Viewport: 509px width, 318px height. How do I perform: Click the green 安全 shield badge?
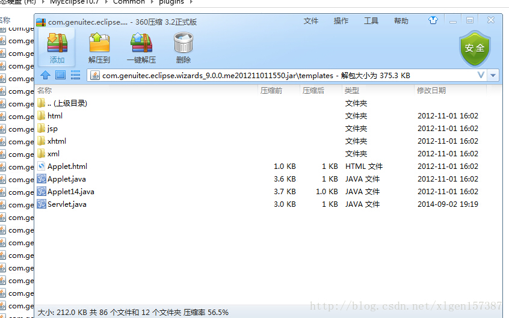click(x=475, y=48)
